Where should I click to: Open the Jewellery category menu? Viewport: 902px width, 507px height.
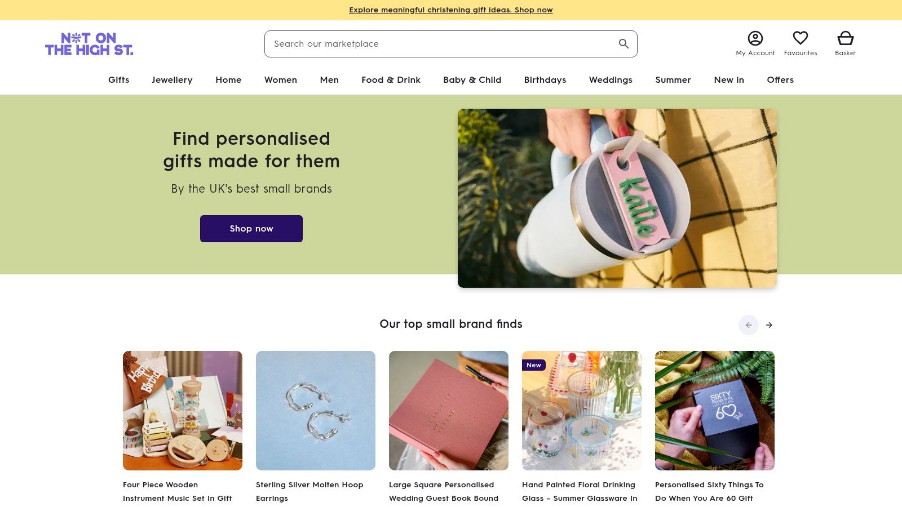tap(172, 80)
